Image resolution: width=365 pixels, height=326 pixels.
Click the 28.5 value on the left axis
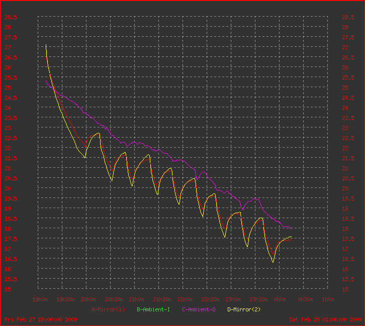click(x=11, y=17)
